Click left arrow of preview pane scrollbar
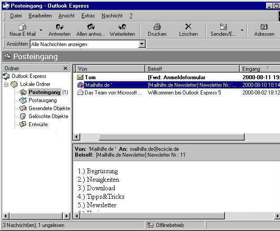The width and height of the screenshot is (280, 231). point(77,216)
